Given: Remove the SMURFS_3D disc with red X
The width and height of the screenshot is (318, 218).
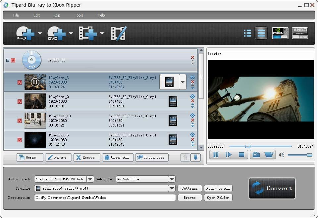Looking at the screenshot, I should click(x=192, y=57).
